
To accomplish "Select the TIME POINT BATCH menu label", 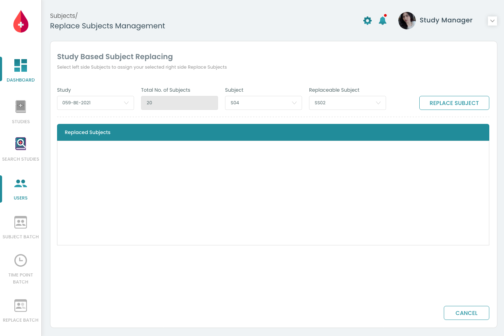I will click(21, 279).
